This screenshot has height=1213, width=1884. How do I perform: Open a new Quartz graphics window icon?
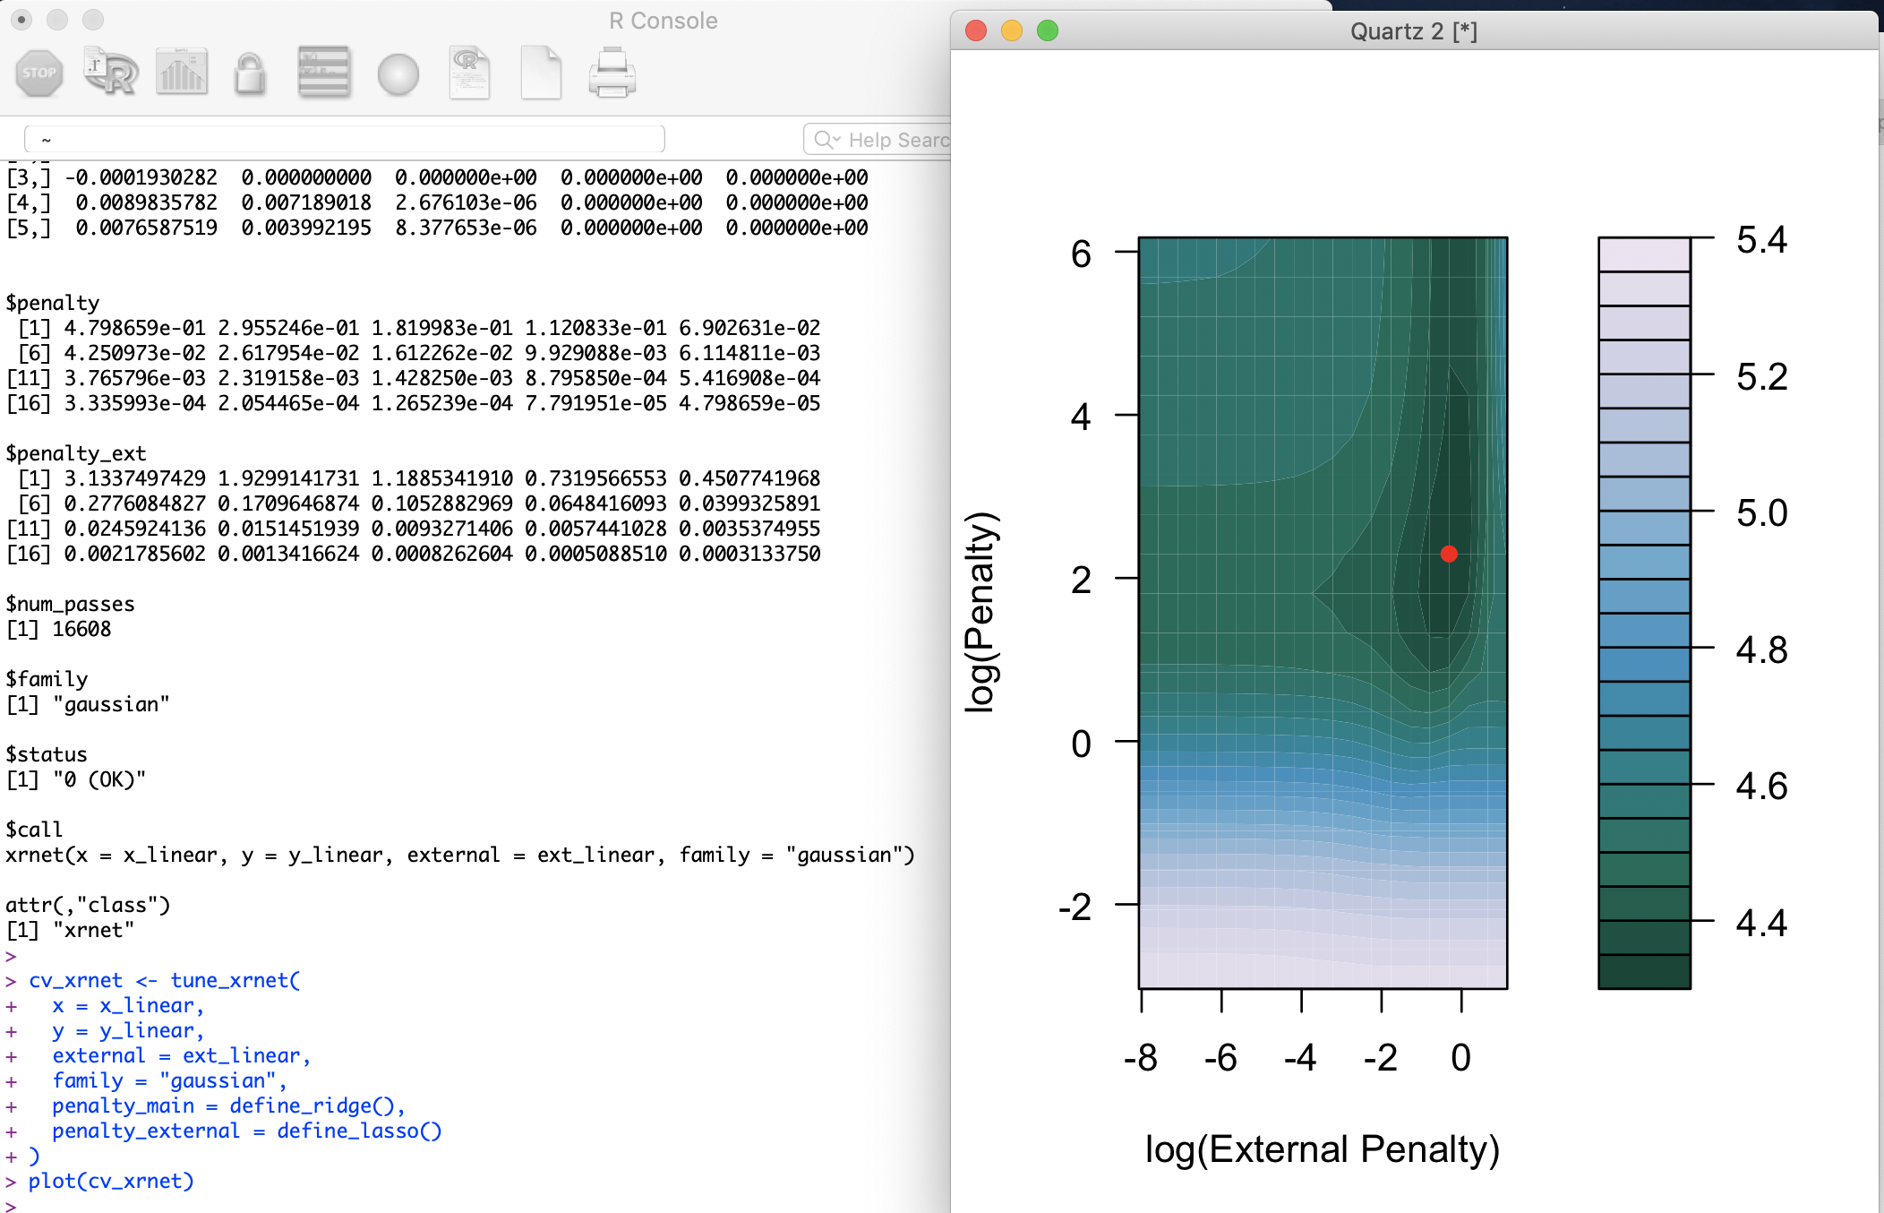pos(182,73)
